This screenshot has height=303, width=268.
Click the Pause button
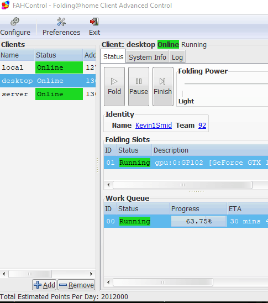(139, 86)
